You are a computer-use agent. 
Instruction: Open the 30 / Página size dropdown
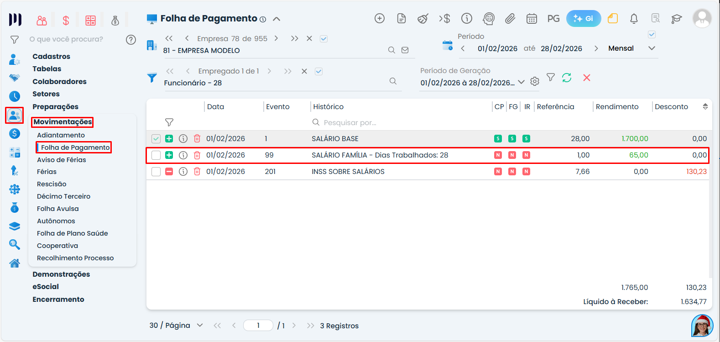pyautogui.click(x=199, y=326)
